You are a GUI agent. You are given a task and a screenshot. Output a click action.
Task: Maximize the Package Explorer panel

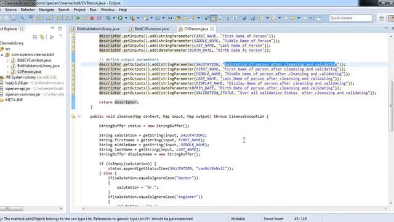60,28
